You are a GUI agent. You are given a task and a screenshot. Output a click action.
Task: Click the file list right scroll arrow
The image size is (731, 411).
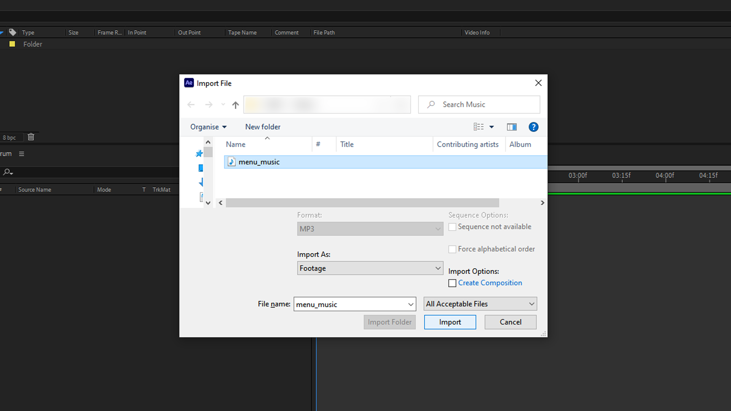pyautogui.click(x=543, y=203)
